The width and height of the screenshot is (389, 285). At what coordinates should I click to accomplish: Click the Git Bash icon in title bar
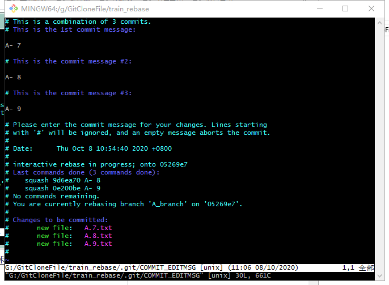14,8
